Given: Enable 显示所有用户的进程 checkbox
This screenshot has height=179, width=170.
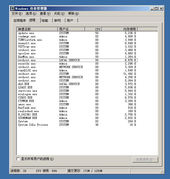Looking at the screenshot, I should (18, 159).
